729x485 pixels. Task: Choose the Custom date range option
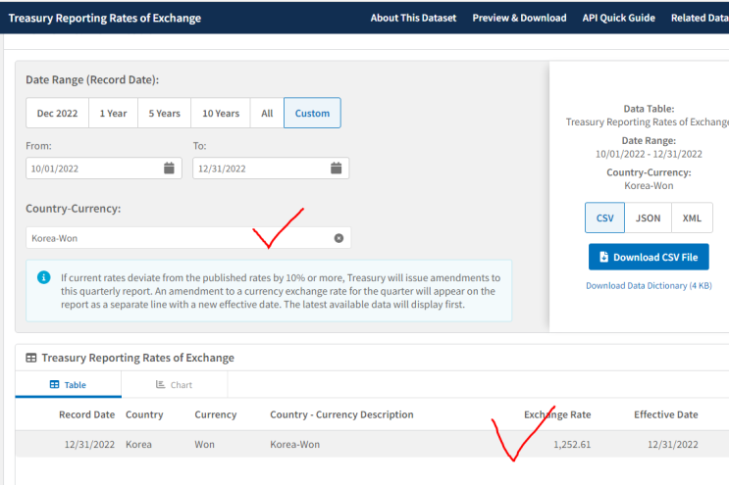[312, 114]
